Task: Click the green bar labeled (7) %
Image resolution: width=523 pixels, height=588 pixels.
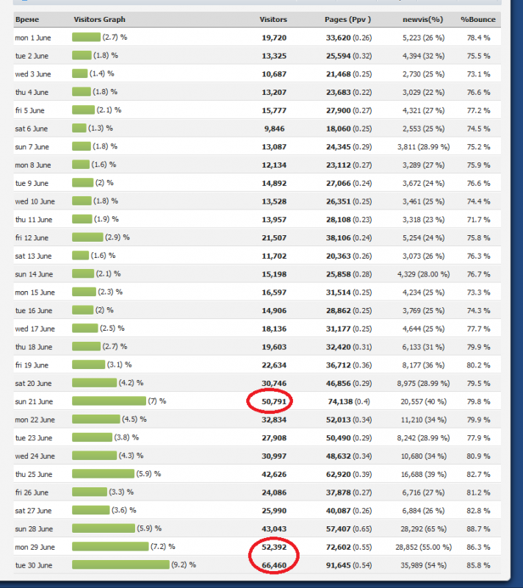Action: [109, 401]
